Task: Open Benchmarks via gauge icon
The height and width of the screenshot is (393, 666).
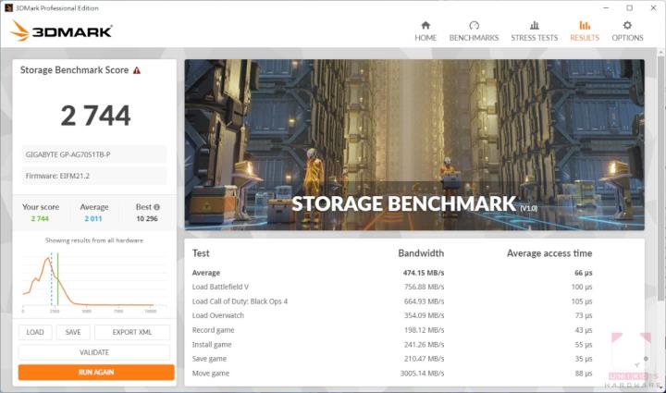Action: pos(474,25)
